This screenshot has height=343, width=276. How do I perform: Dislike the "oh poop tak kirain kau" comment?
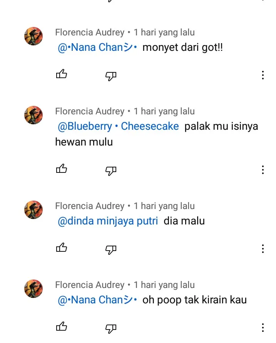click(x=111, y=328)
